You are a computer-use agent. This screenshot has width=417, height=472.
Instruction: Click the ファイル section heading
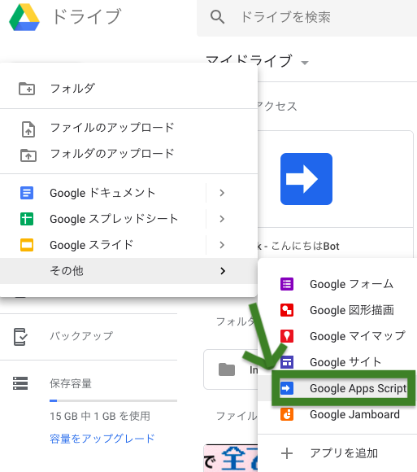click(x=237, y=416)
